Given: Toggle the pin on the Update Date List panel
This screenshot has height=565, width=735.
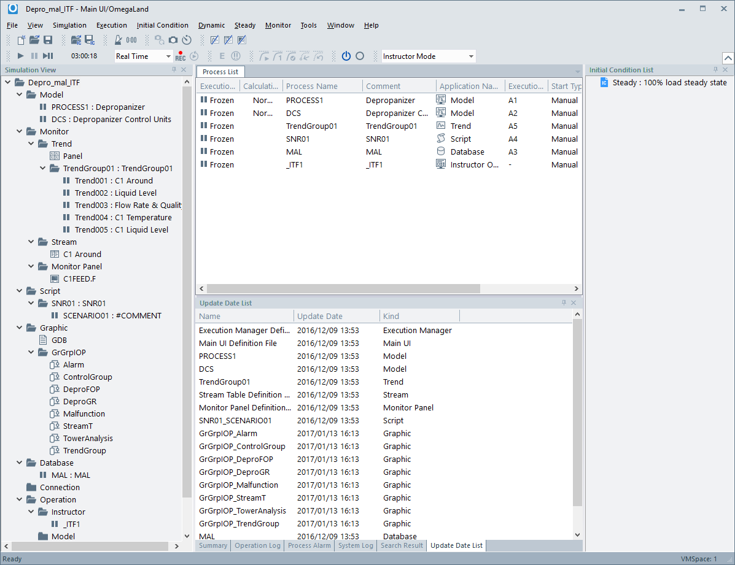Looking at the screenshot, I should 563,302.
